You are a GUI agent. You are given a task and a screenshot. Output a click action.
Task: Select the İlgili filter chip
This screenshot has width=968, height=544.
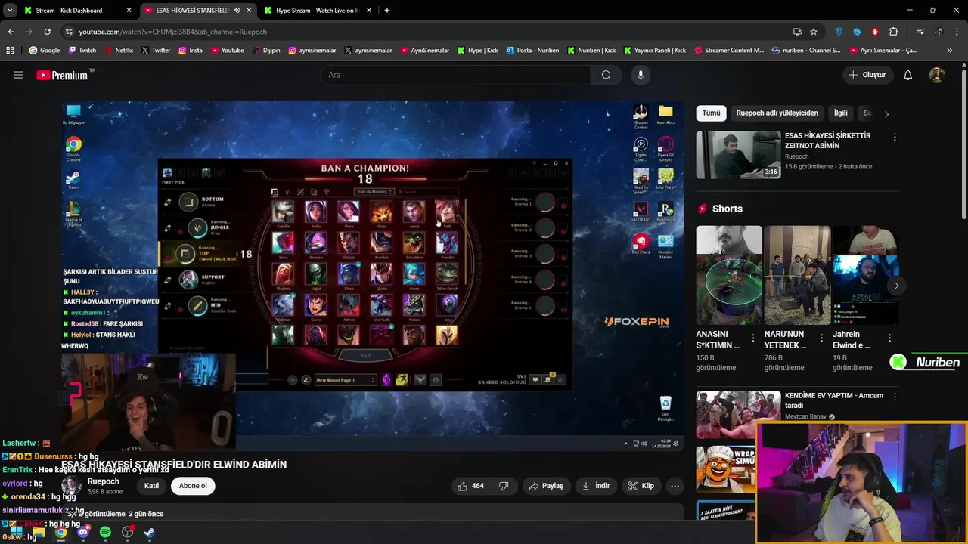pyautogui.click(x=841, y=113)
